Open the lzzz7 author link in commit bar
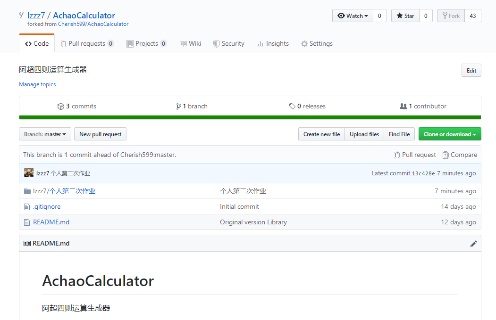The height and width of the screenshot is (320, 496). tap(42, 173)
